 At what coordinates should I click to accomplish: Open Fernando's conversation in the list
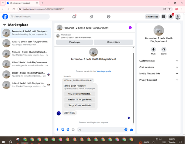pyautogui.click(x=26, y=33)
